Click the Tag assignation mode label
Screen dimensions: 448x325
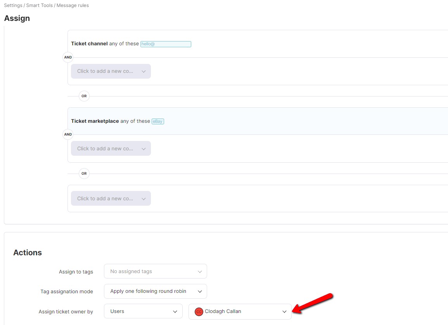[x=67, y=291]
